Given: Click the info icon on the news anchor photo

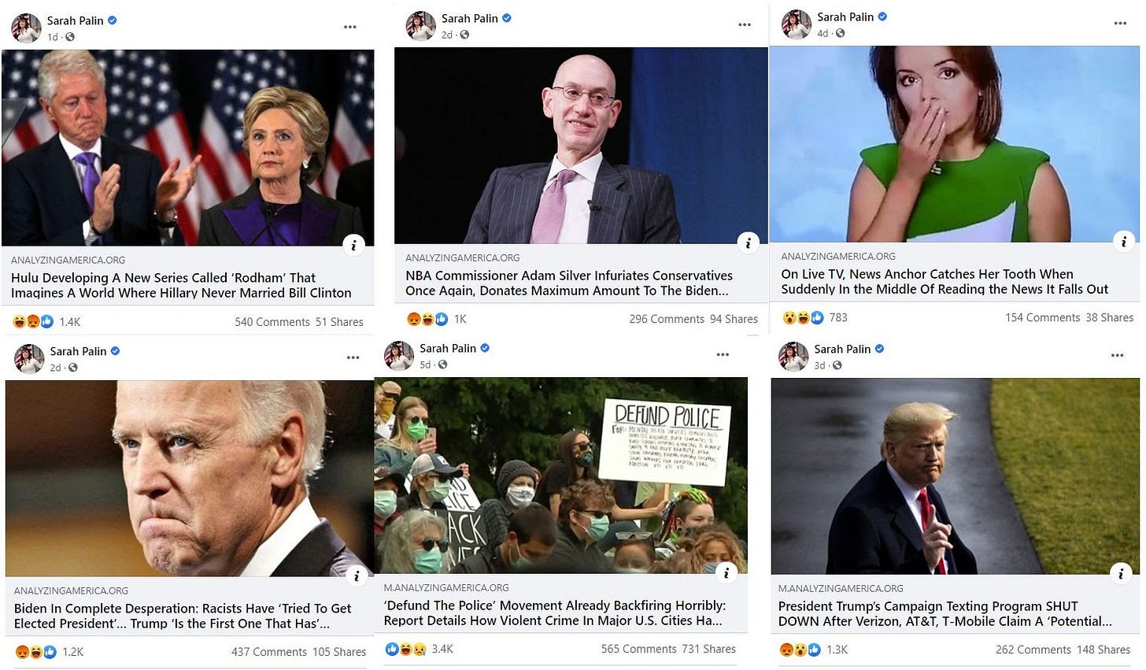Looking at the screenshot, I should tap(1124, 242).
